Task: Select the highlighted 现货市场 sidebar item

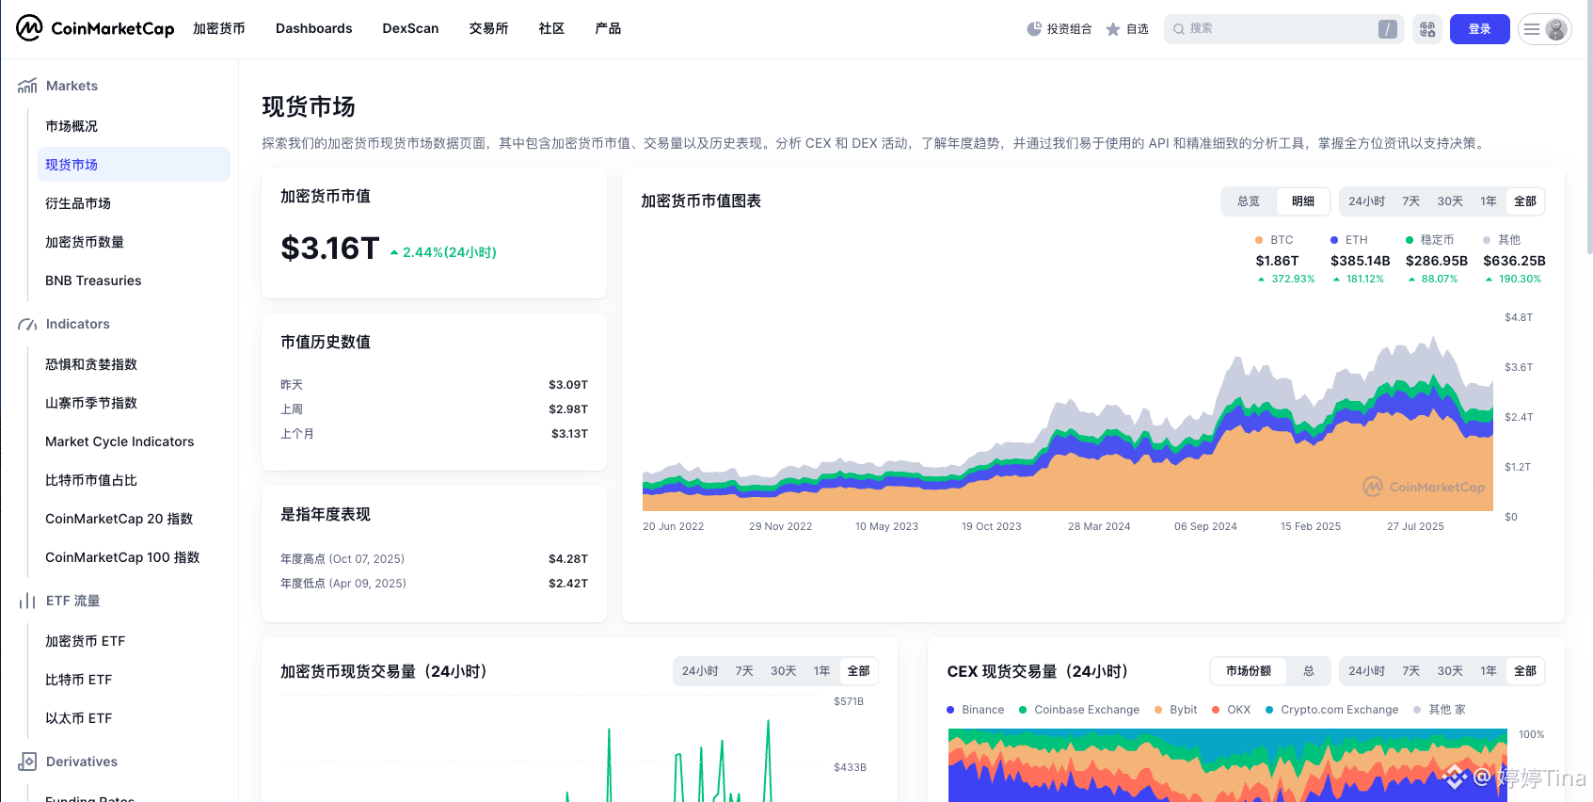Action: click(134, 165)
